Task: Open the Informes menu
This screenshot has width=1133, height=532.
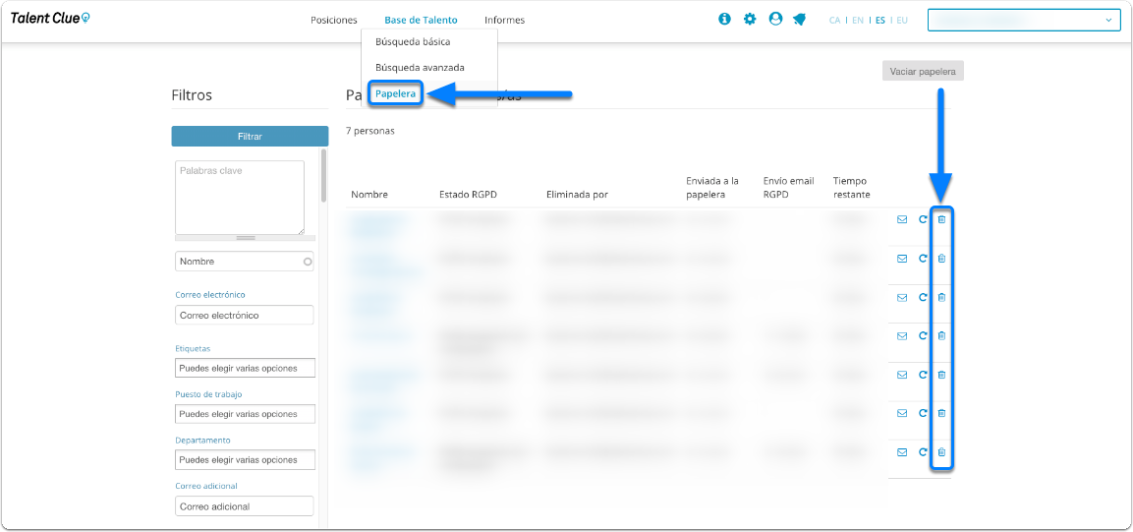Action: coord(504,21)
